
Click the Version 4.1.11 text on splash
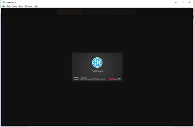(x=80, y=78)
